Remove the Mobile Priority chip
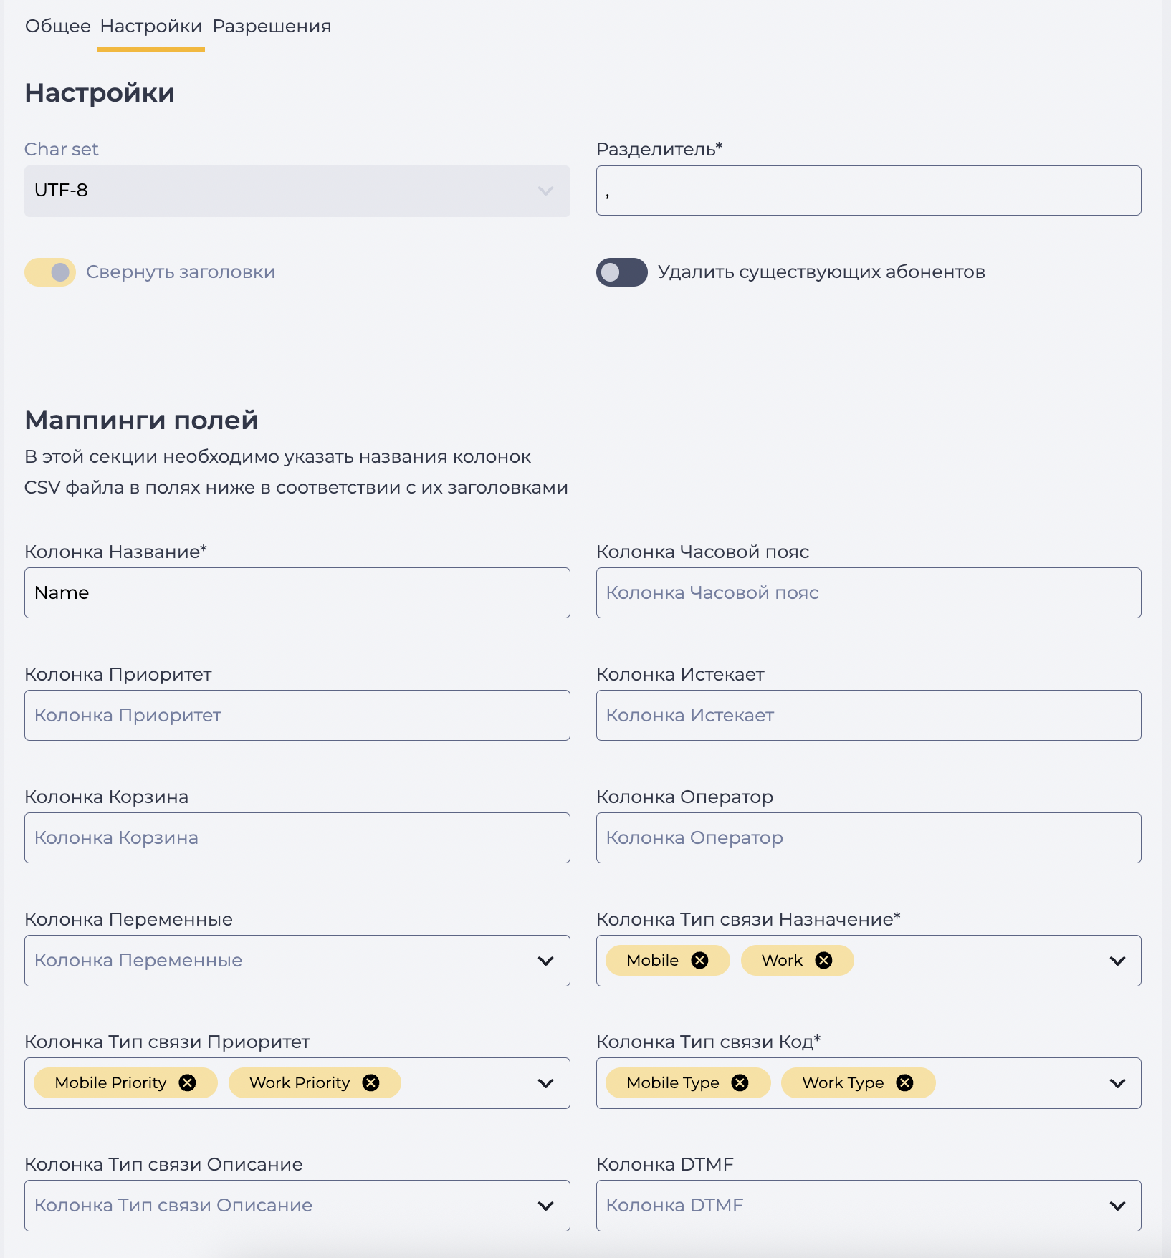This screenshot has height=1258, width=1171. (x=188, y=1083)
